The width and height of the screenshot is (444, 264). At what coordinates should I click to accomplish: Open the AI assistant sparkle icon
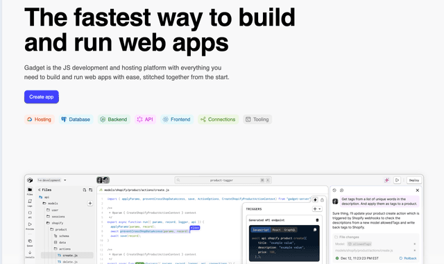(x=387, y=180)
